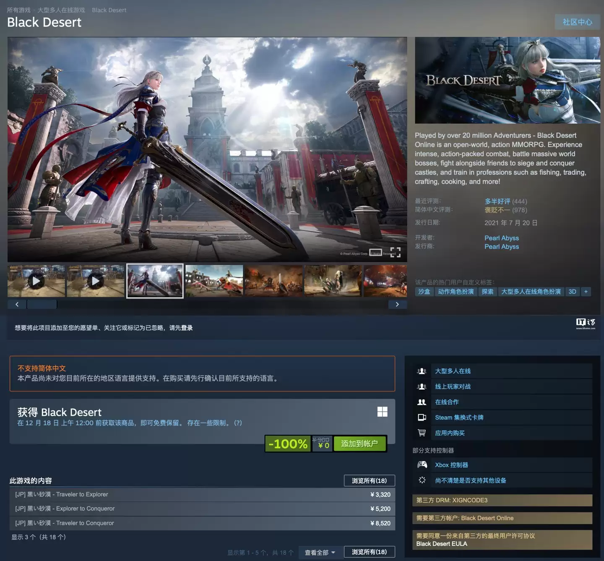The height and width of the screenshot is (561, 604).
Task: Click the 所有游戏 breadcrumb
Action: click(x=18, y=10)
